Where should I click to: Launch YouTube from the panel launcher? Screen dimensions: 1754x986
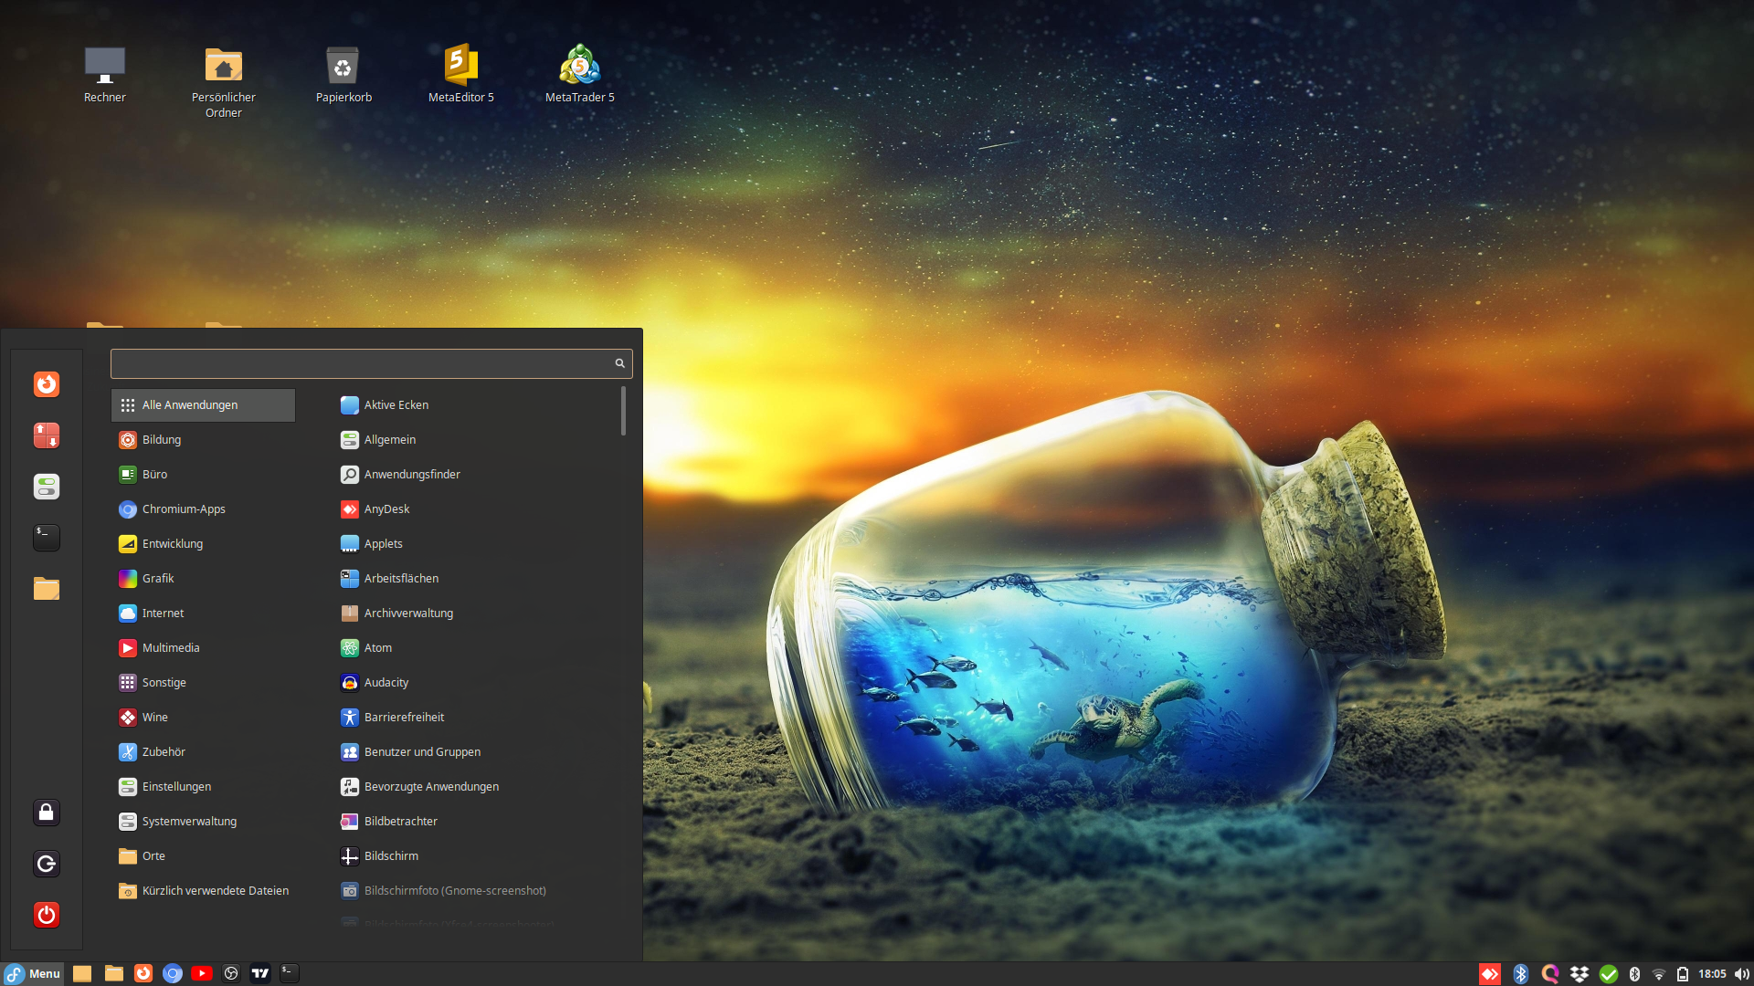202,973
